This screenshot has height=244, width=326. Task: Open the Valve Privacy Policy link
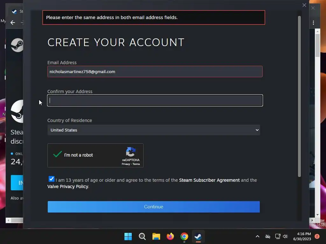[68, 186]
